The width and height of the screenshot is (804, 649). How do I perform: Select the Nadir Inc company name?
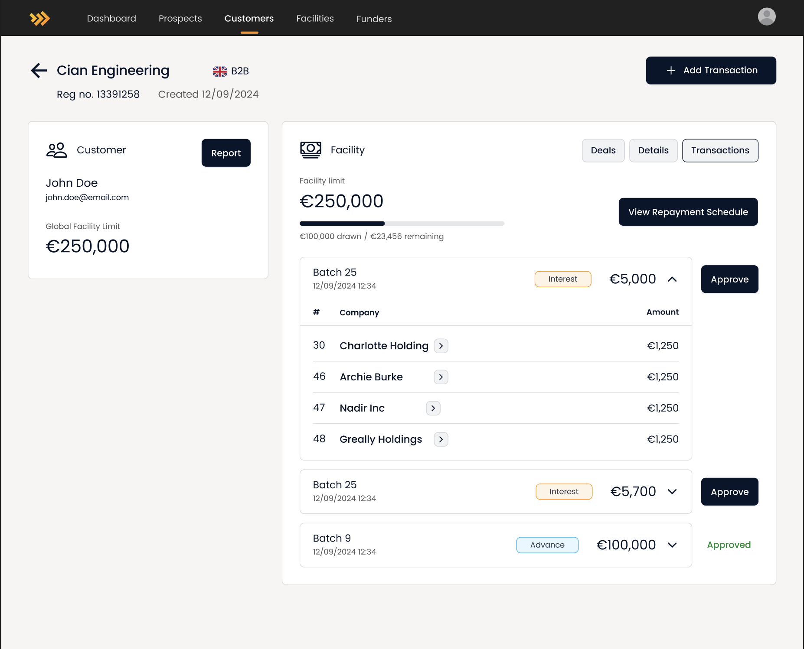(362, 408)
